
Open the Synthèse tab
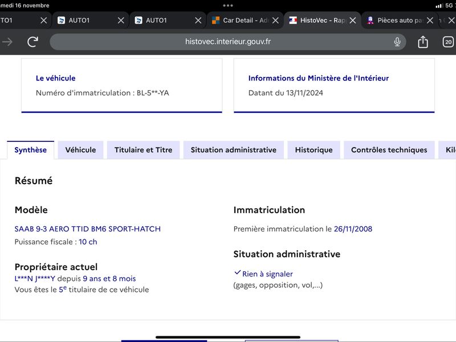31,150
